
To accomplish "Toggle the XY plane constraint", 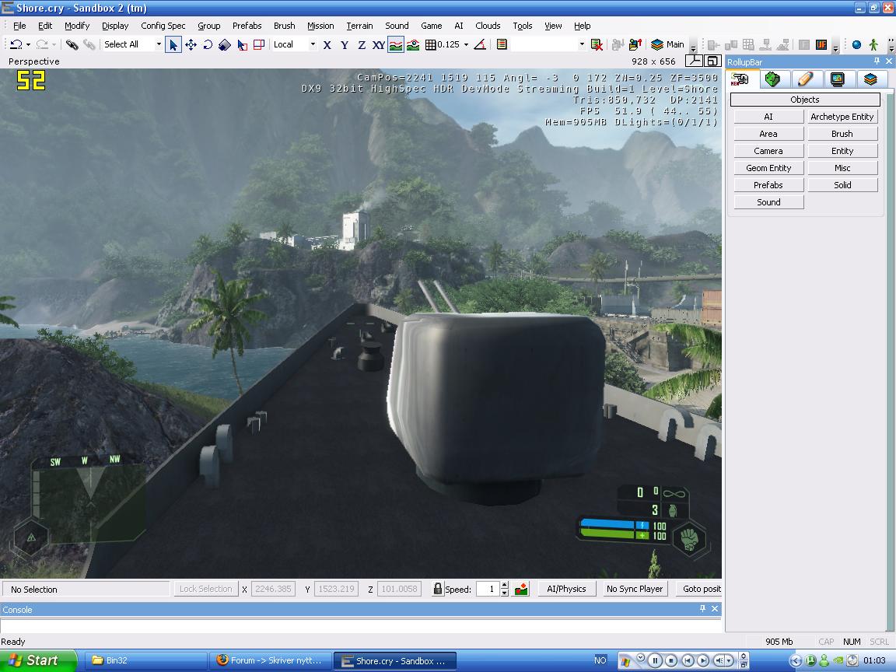I will click(378, 44).
